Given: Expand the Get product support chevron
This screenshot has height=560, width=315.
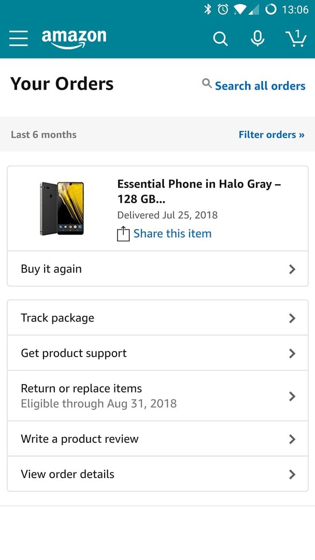Looking at the screenshot, I should [292, 353].
